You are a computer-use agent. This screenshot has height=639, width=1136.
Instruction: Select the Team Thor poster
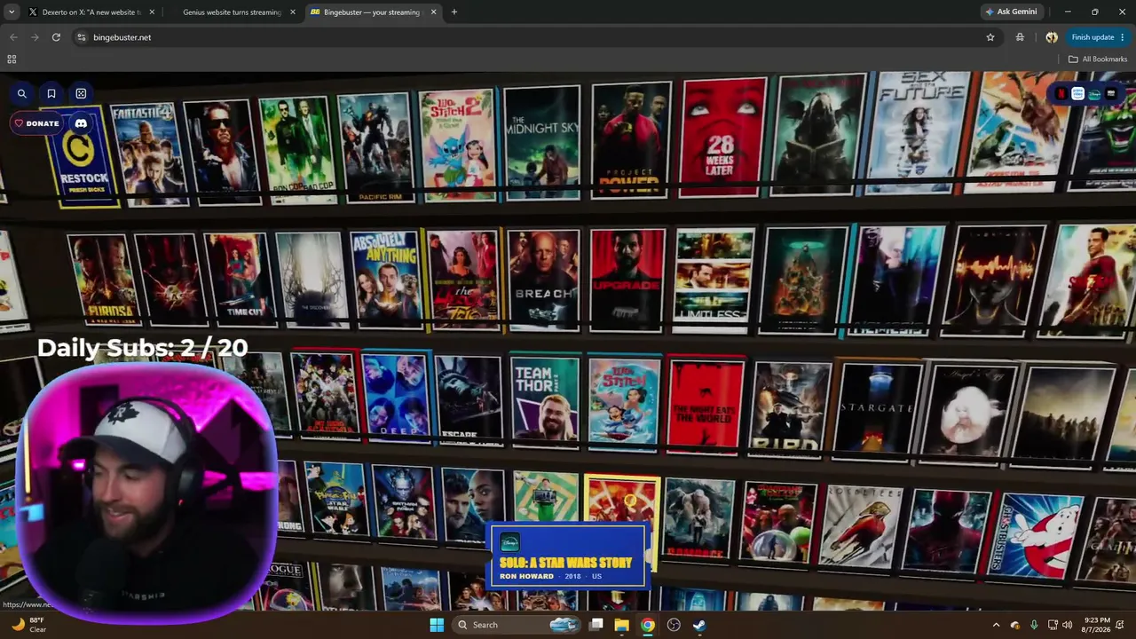point(544,402)
